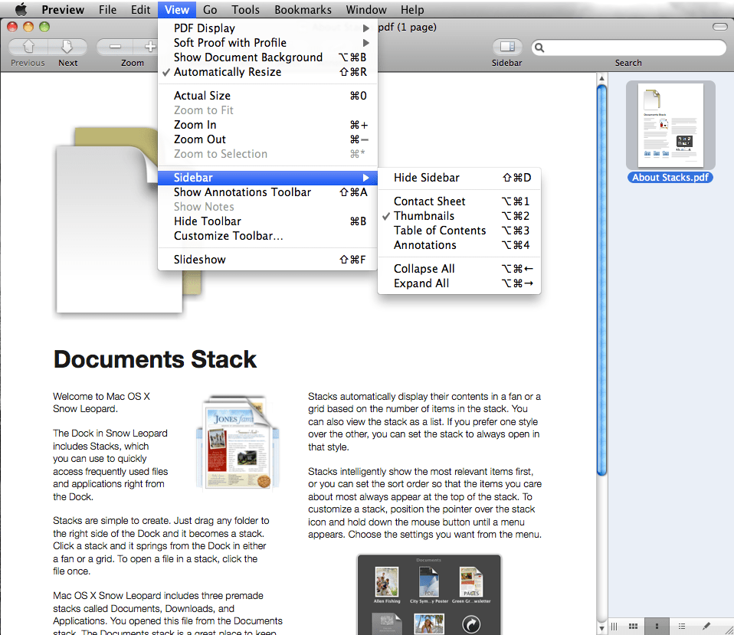This screenshot has width=734, height=635.
Task: Click the About Stacks.pdf filename label
Action: 670,178
